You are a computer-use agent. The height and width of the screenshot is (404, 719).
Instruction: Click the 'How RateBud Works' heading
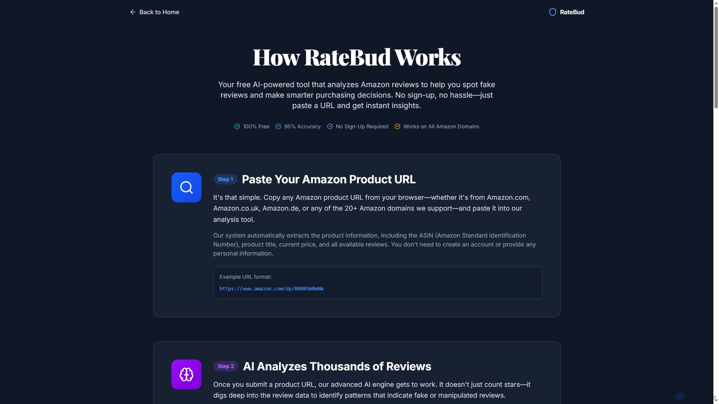point(357,57)
